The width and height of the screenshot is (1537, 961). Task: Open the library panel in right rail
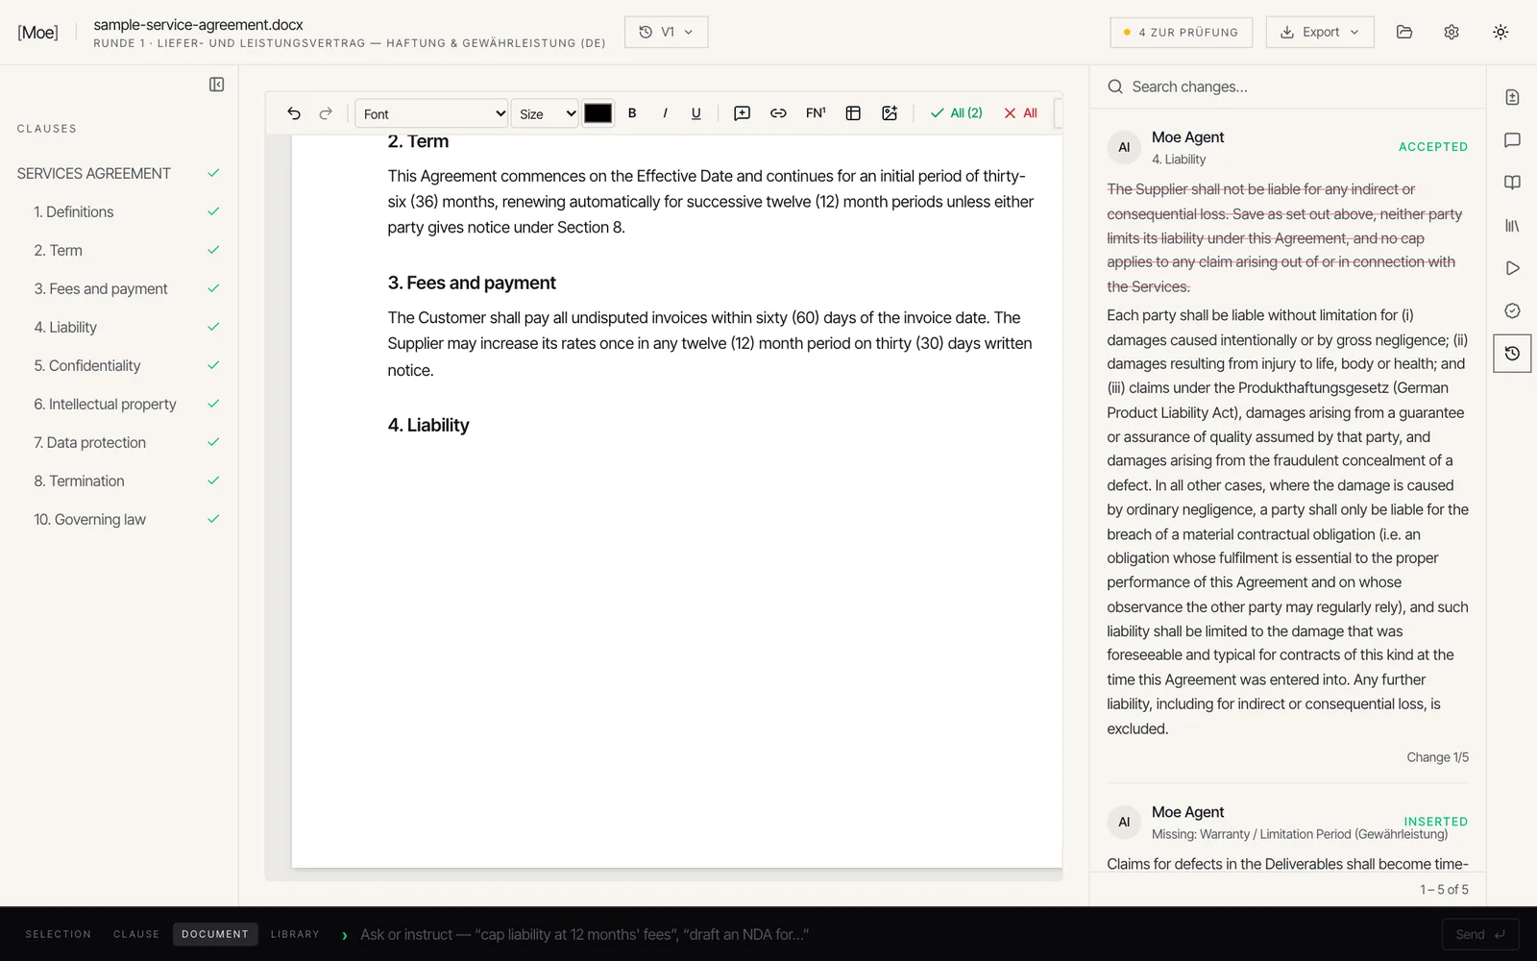[x=1512, y=226]
